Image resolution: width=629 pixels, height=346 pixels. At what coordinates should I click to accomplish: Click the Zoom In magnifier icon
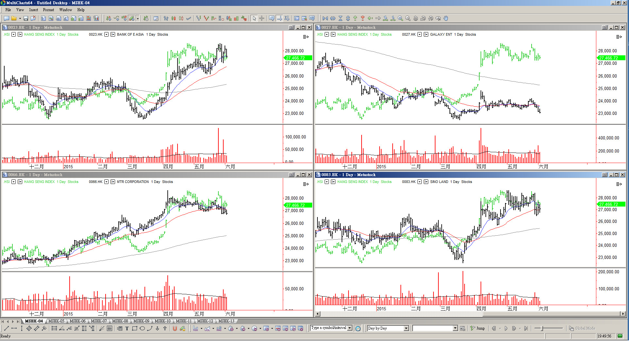click(x=400, y=19)
